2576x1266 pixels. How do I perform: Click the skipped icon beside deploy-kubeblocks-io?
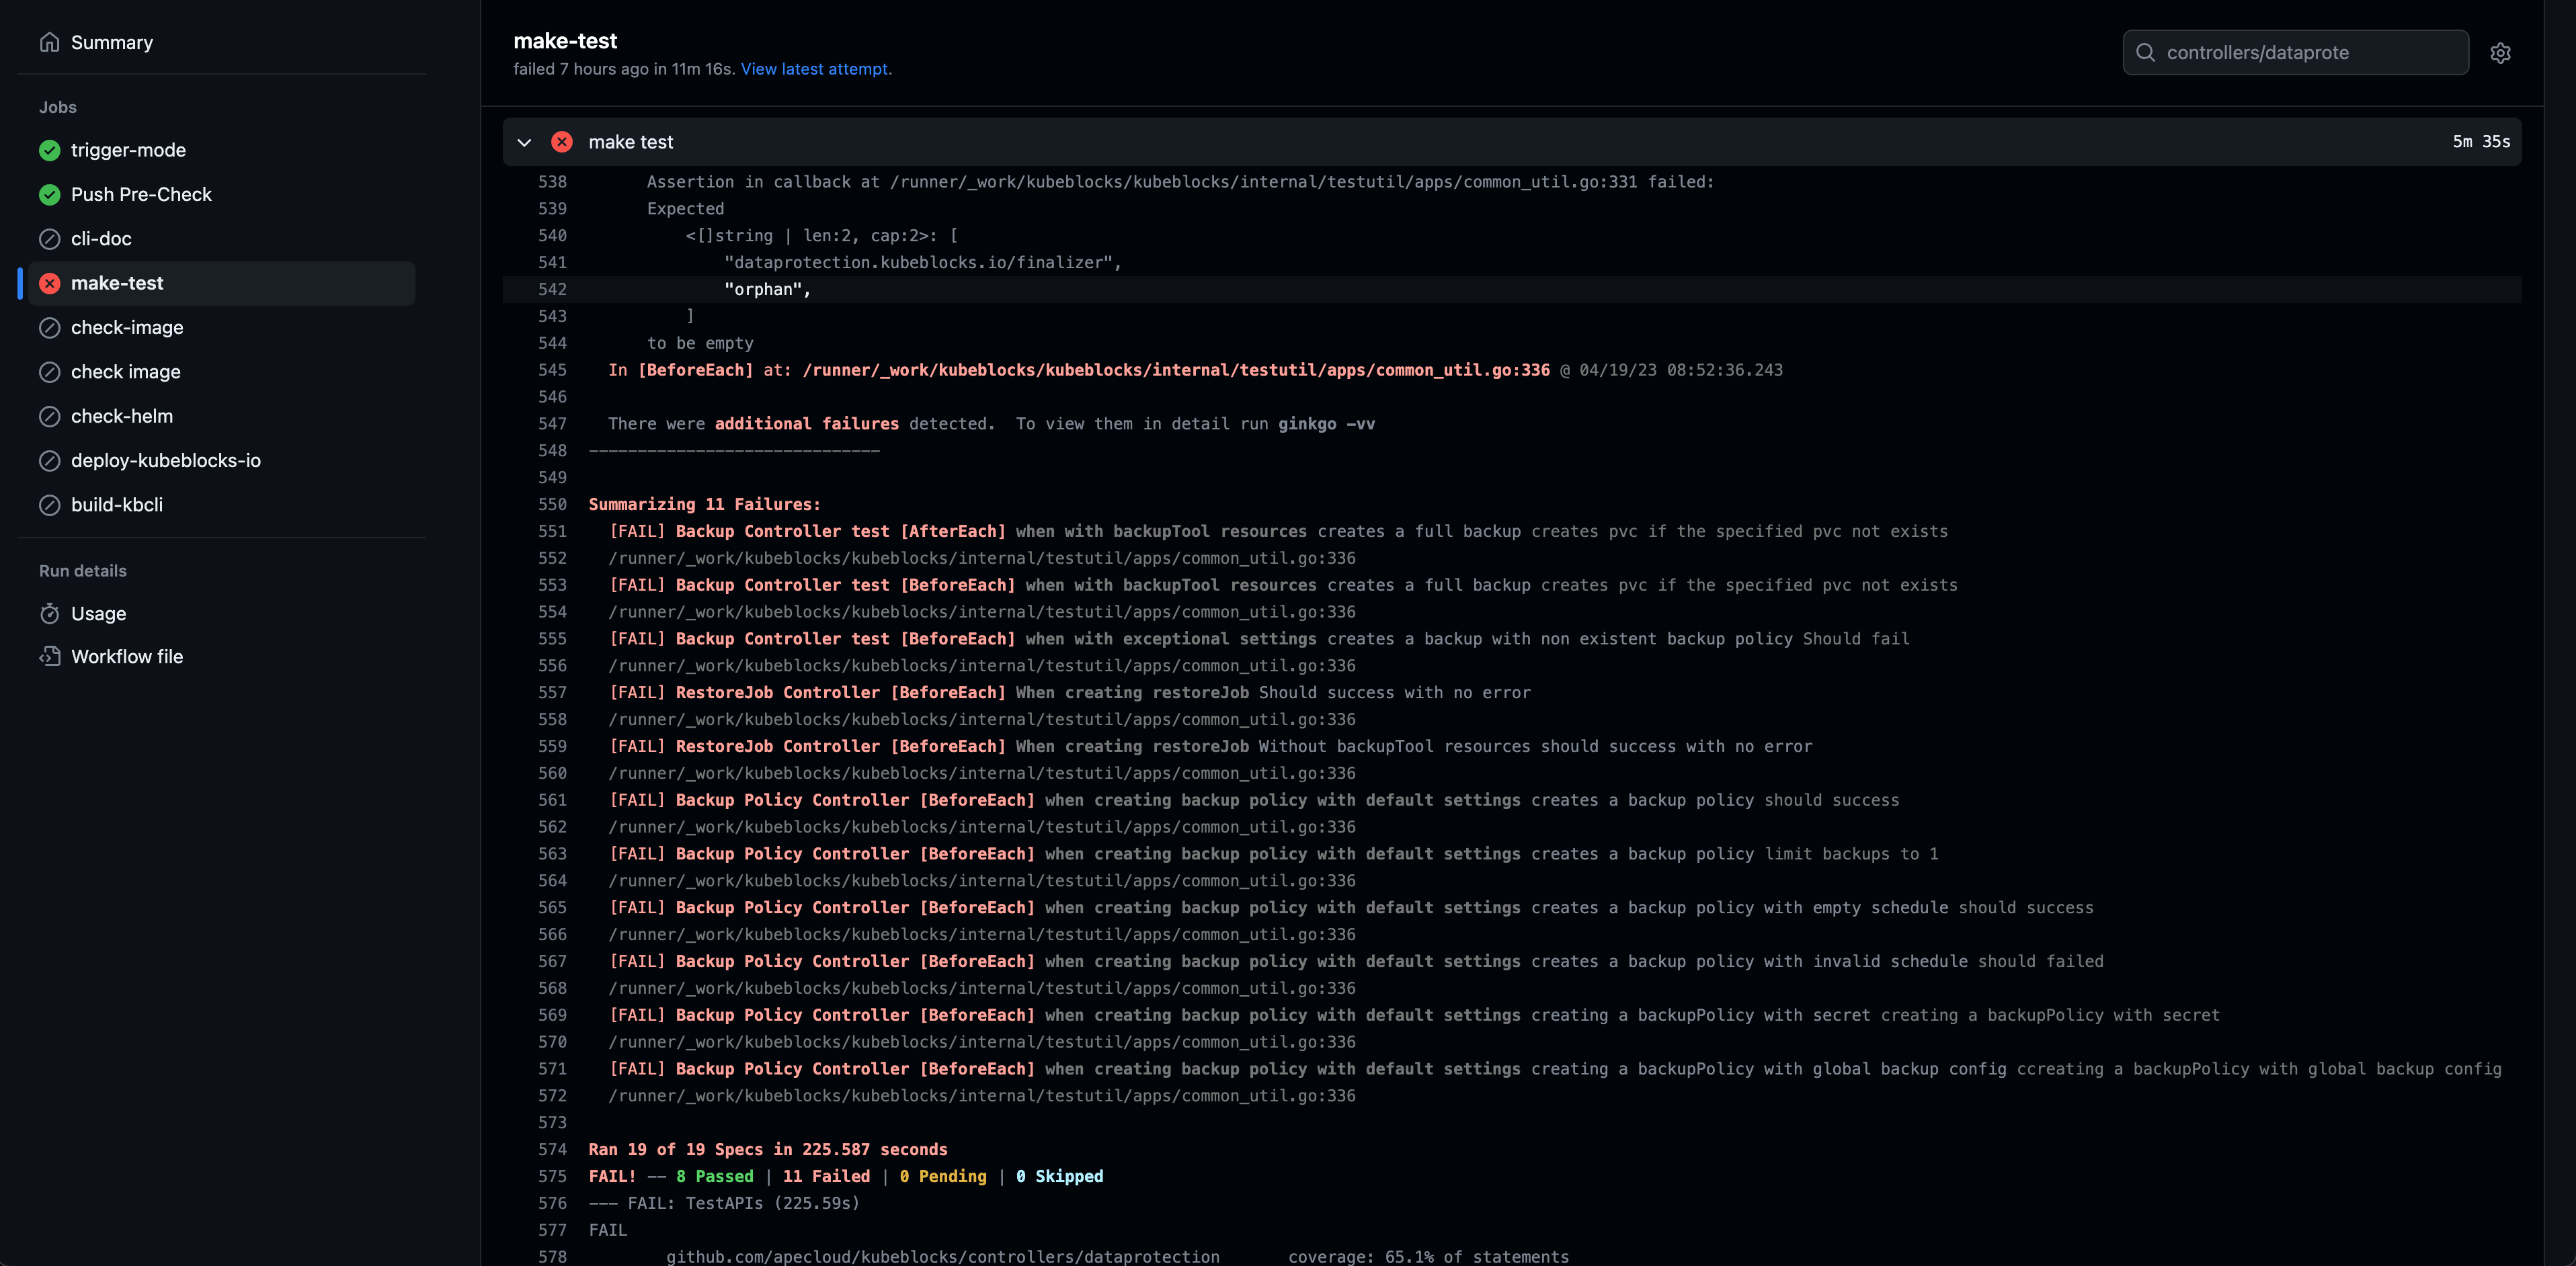click(49, 460)
